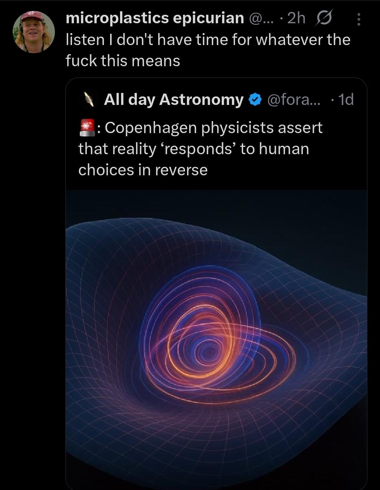This screenshot has height=490, width=380.
Task: Click the "fuck this means" text line
Action: click(x=123, y=61)
